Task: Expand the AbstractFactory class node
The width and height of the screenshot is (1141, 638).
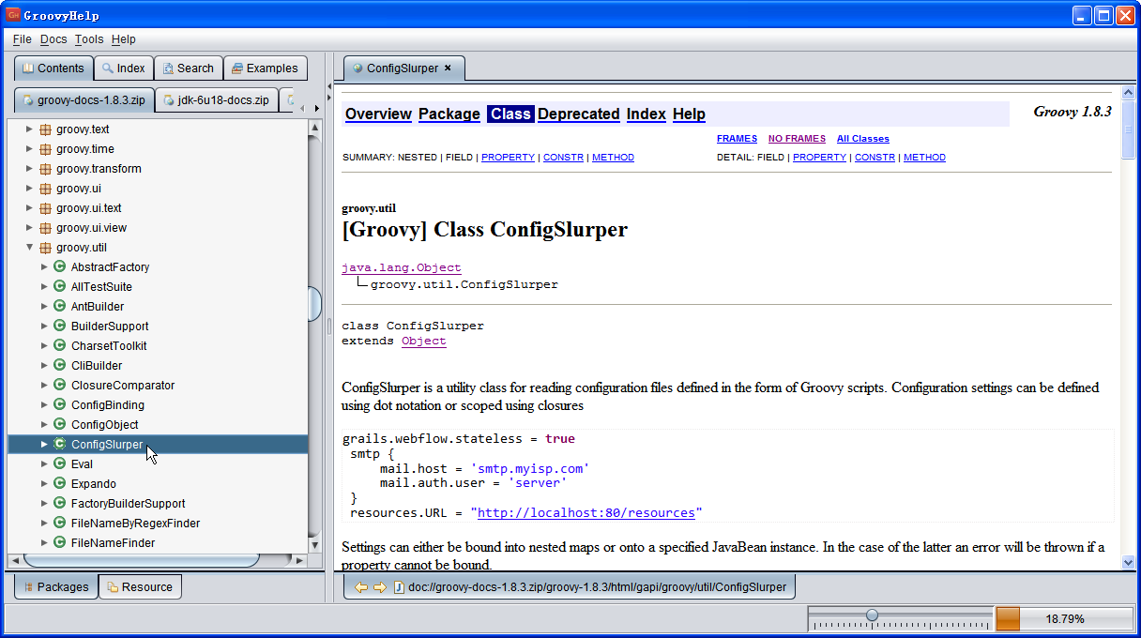Action: [x=44, y=267]
